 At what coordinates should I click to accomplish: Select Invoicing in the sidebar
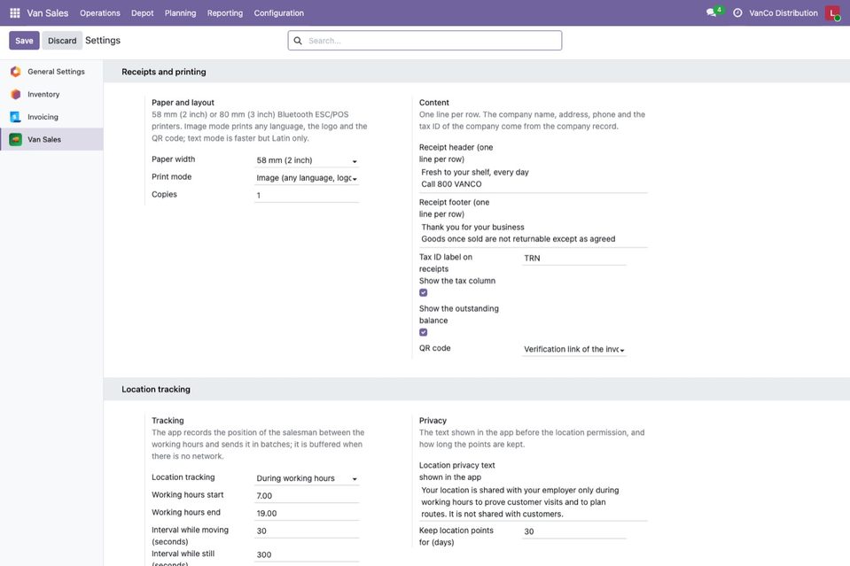click(x=51, y=117)
